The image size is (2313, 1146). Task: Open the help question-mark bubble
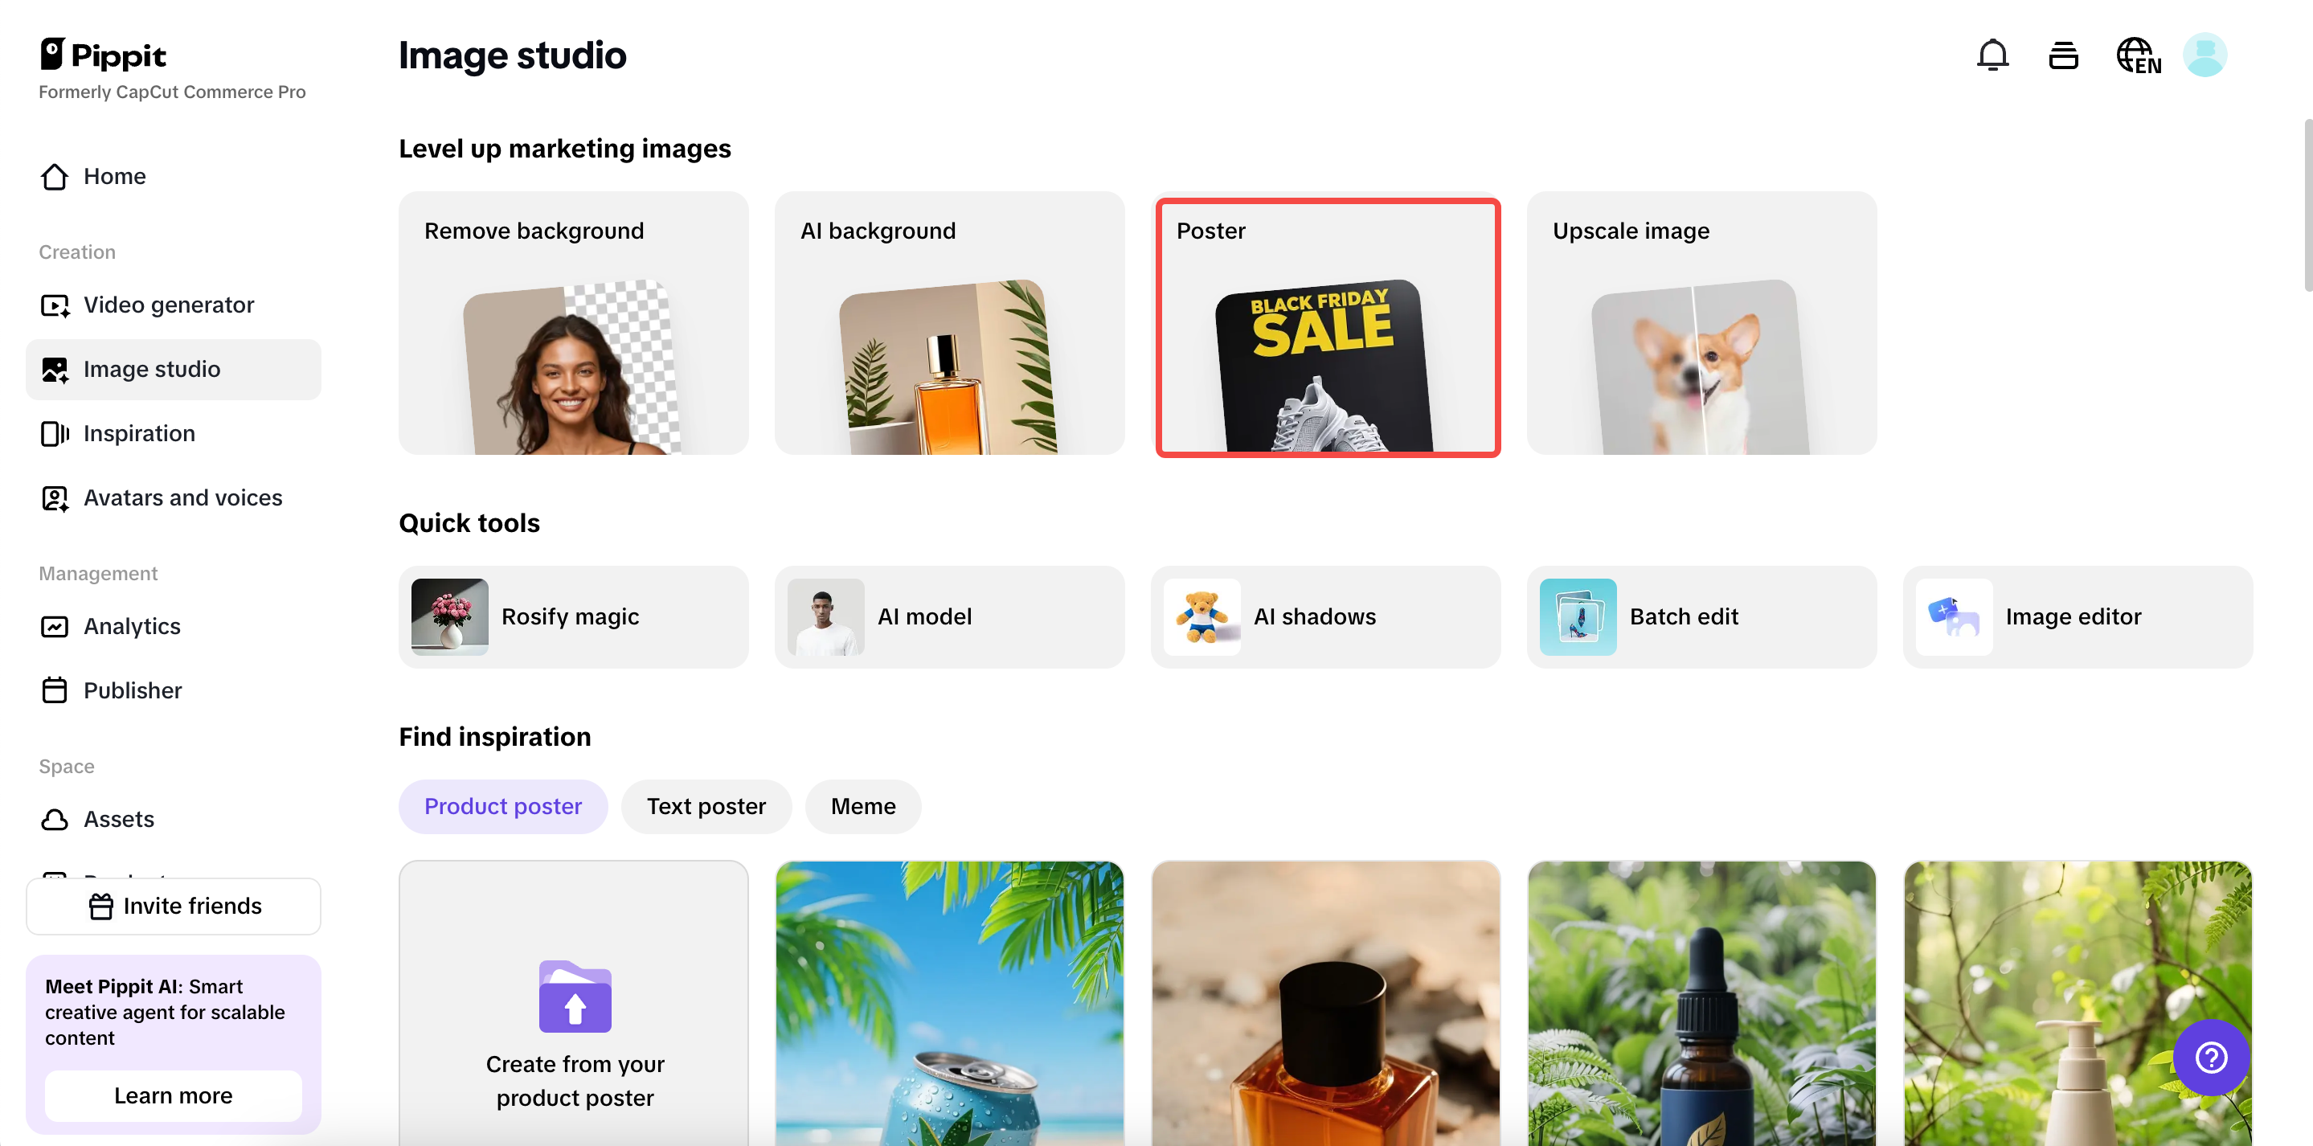[2211, 1057]
